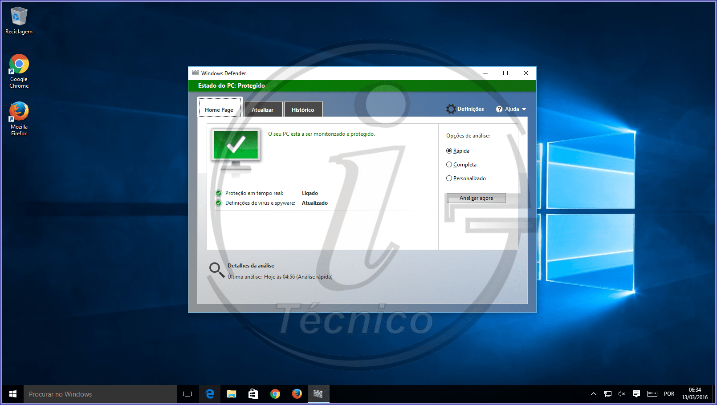717x405 pixels.
Task: Expand the Ajuda dropdown arrow
Action: click(524, 109)
